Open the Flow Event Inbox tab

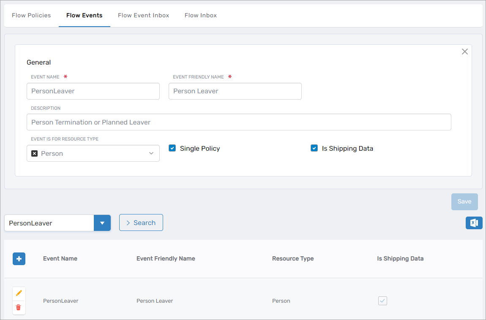(143, 16)
